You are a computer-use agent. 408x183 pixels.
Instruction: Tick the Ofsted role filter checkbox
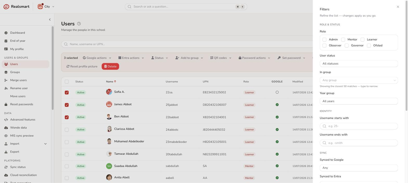pyautogui.click(x=369, y=46)
